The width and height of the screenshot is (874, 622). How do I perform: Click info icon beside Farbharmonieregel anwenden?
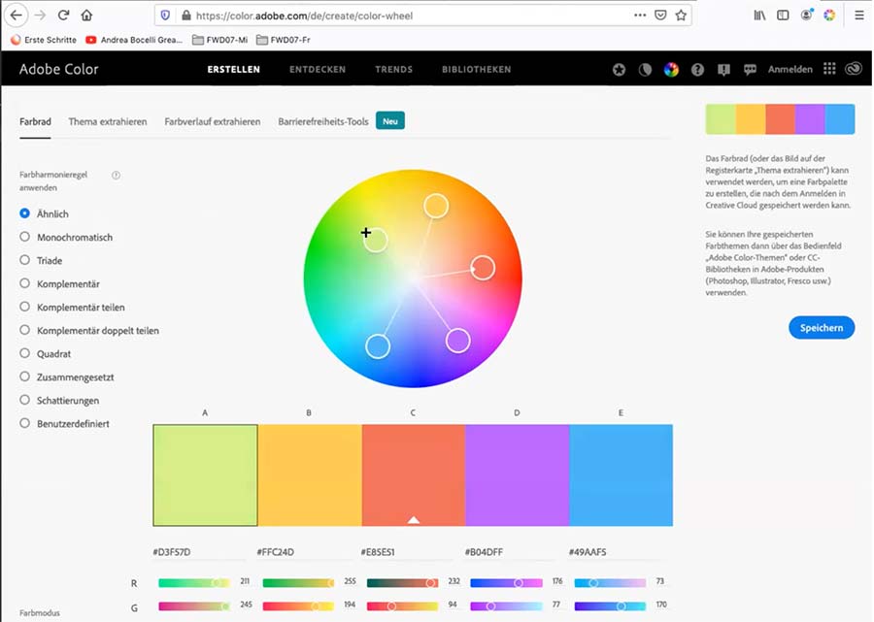(x=116, y=176)
